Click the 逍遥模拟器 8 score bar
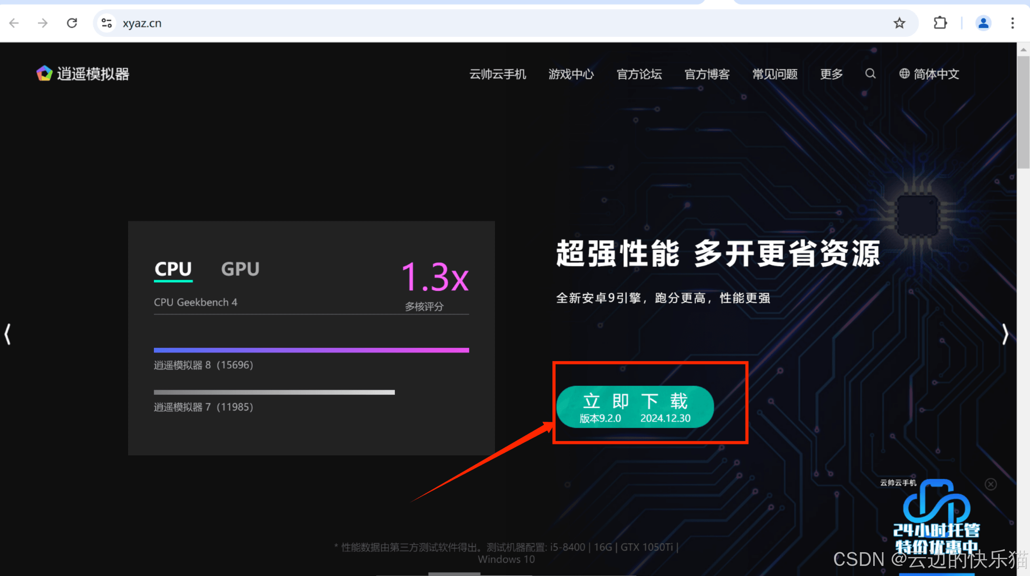The image size is (1030, 576). [312, 350]
